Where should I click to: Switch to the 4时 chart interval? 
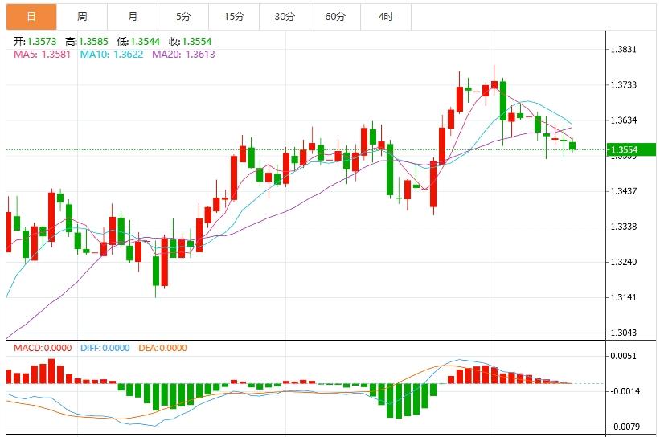coord(386,17)
